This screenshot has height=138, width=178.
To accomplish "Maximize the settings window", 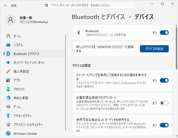I will tap(162, 4).
